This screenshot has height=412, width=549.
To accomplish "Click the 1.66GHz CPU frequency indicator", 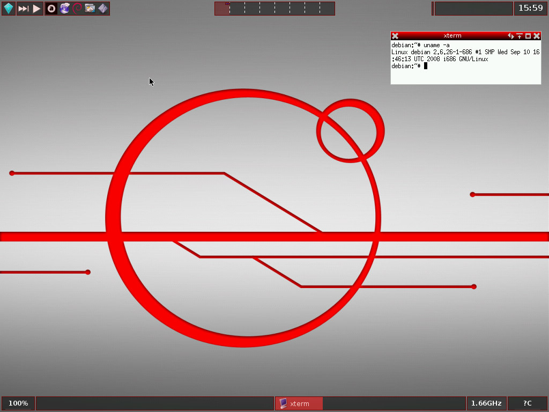I will coord(486,403).
